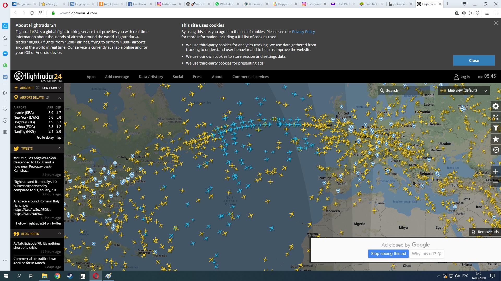Open the Privacy Policy link
The height and width of the screenshot is (281, 501).
(x=303, y=32)
